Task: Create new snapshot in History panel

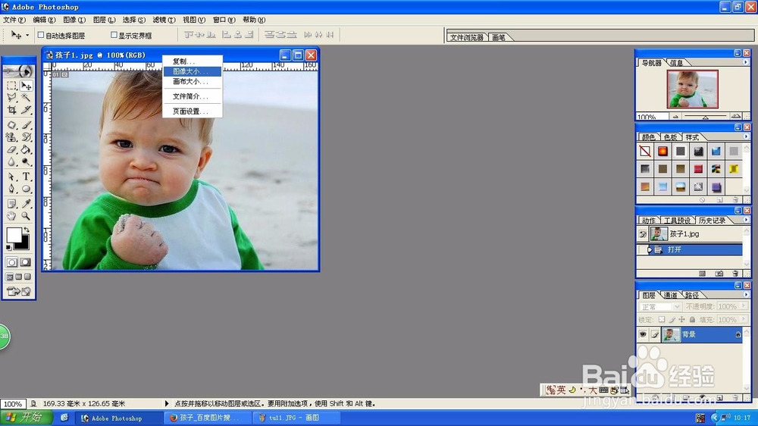Action: [x=719, y=274]
